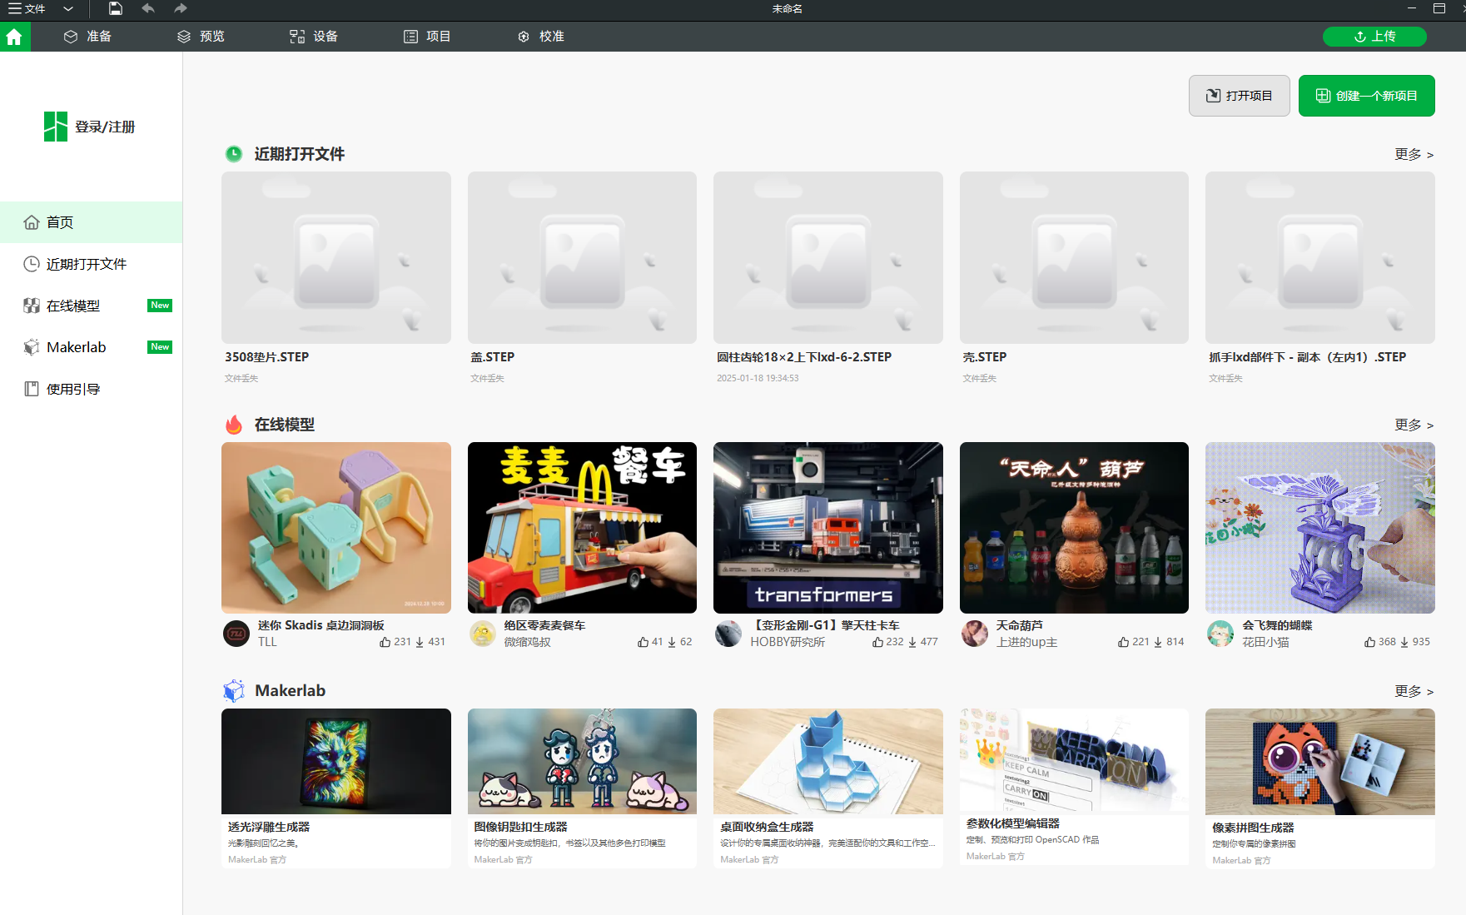Image resolution: width=1466 pixels, height=915 pixels.
Task: Open the 像素拼图生成器 Makerlab tool
Action: (1320, 788)
